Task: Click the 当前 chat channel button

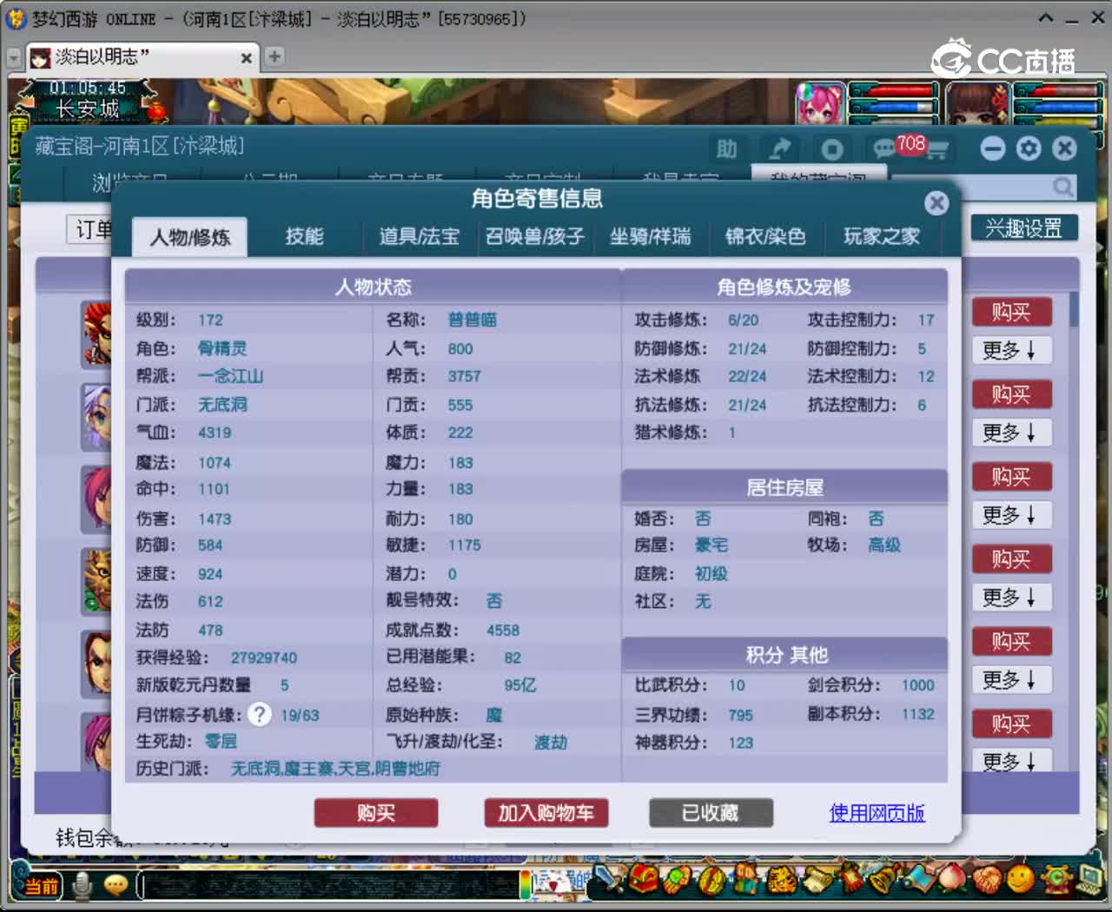Action: pos(41,886)
